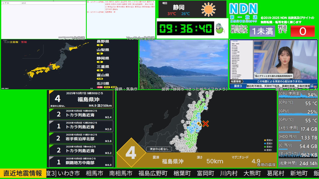Click the GPU 25% usage graph
Image resolution: width=319 pixels, height=179 pixels.
(x=298, y=112)
